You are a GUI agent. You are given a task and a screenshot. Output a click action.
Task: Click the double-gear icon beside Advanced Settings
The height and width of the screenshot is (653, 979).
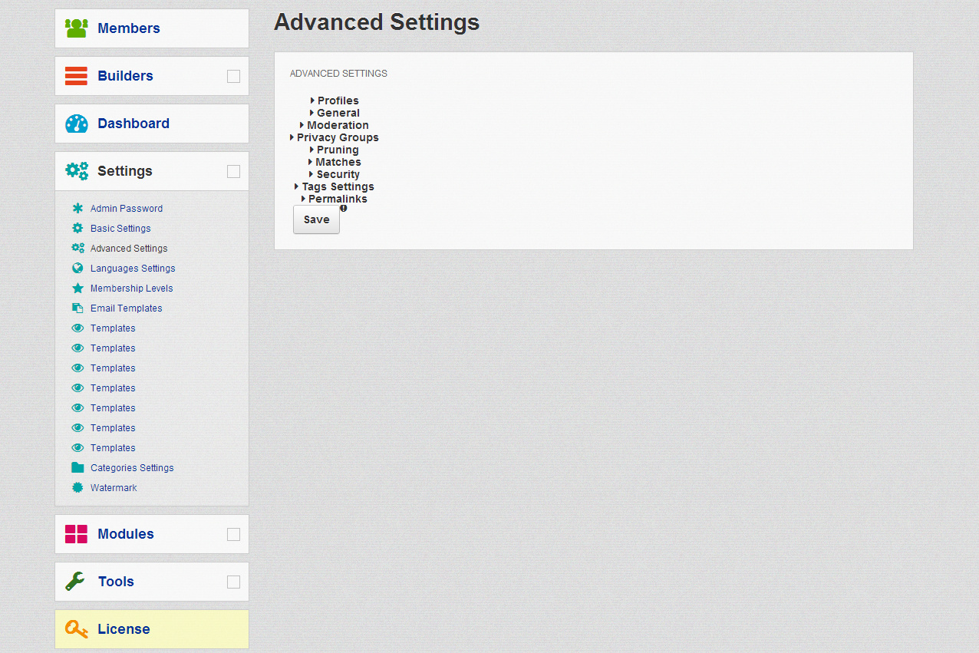[77, 248]
